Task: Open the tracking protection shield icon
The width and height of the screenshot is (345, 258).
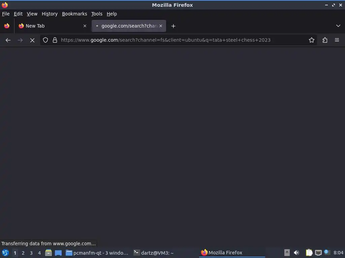Action: pos(45,40)
